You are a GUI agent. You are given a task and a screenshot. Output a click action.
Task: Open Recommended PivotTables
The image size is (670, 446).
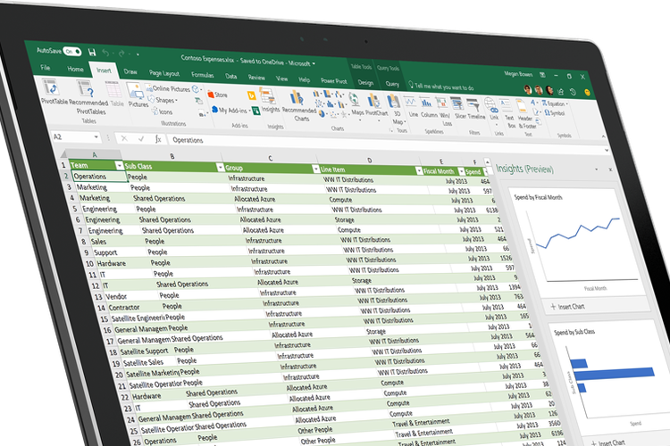click(x=88, y=98)
